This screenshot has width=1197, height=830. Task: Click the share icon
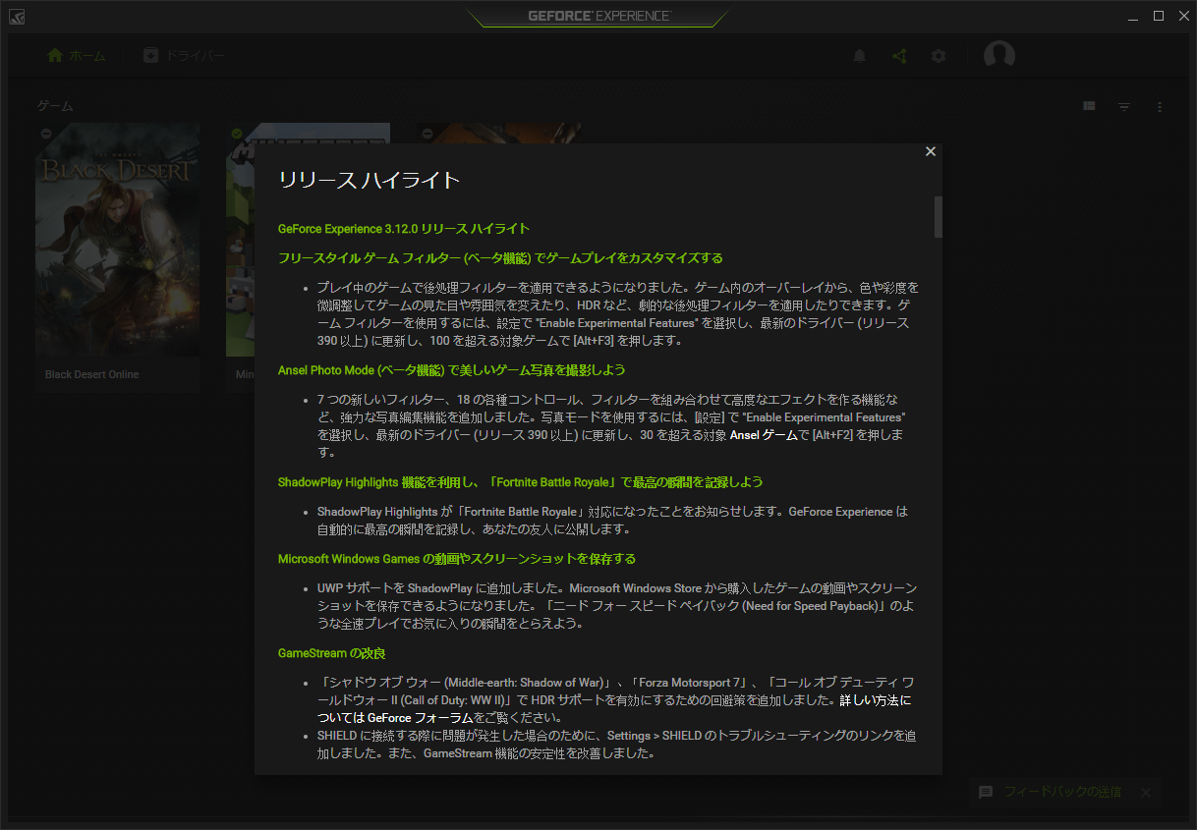click(x=899, y=56)
